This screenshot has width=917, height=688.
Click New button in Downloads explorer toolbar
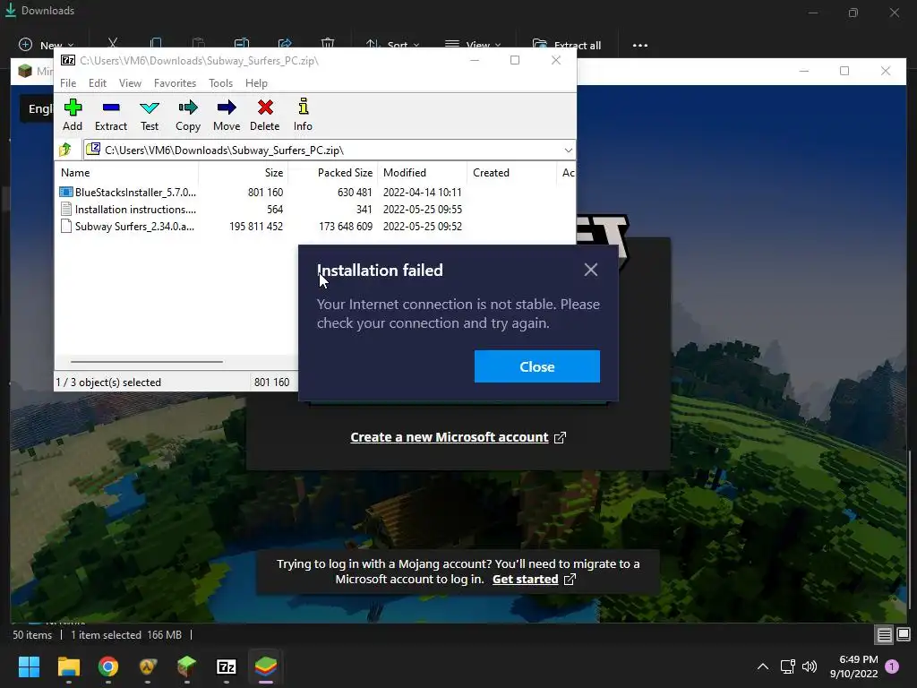(47, 45)
